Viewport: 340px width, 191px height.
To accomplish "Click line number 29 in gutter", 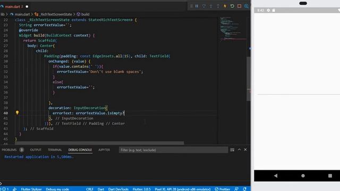I will click(x=6, y=56).
